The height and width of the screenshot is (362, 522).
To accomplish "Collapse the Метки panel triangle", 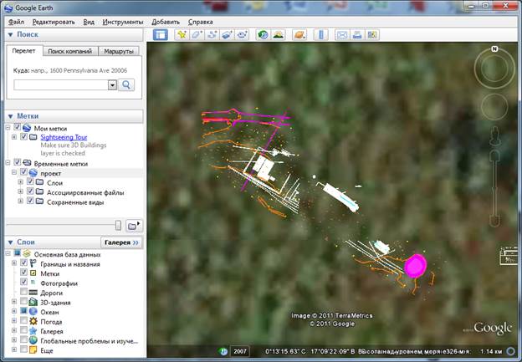I will (10, 116).
